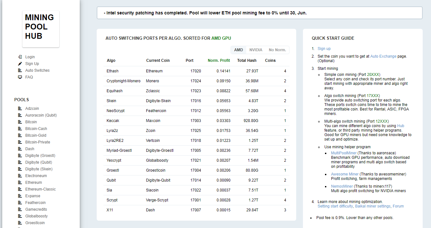Screen dimensions: 431x228
Task: Select the AMD sorting toggle
Action: (239, 50)
